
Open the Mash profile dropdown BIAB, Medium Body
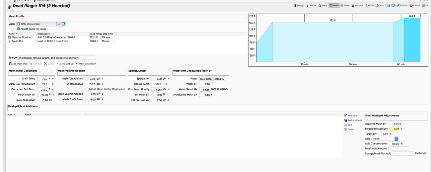coord(36,24)
